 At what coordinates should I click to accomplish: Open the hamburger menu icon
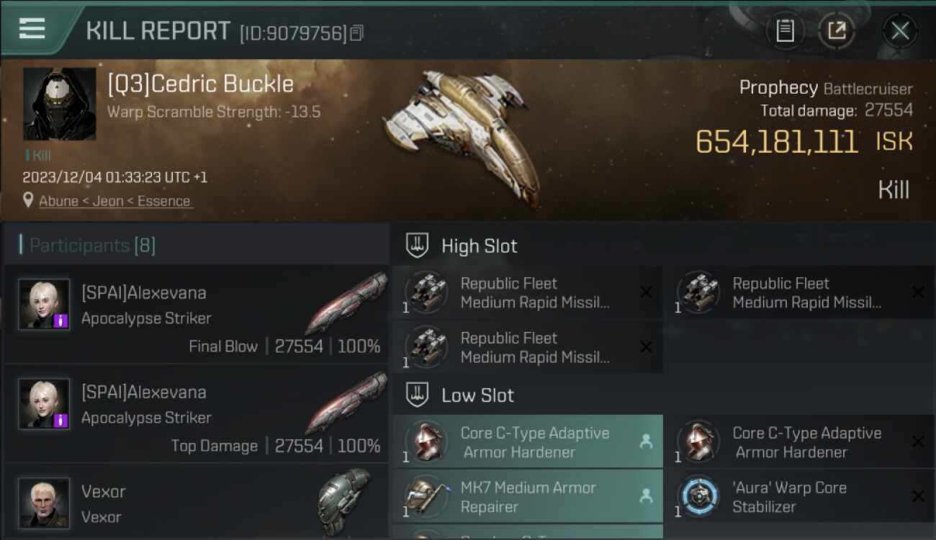32,29
